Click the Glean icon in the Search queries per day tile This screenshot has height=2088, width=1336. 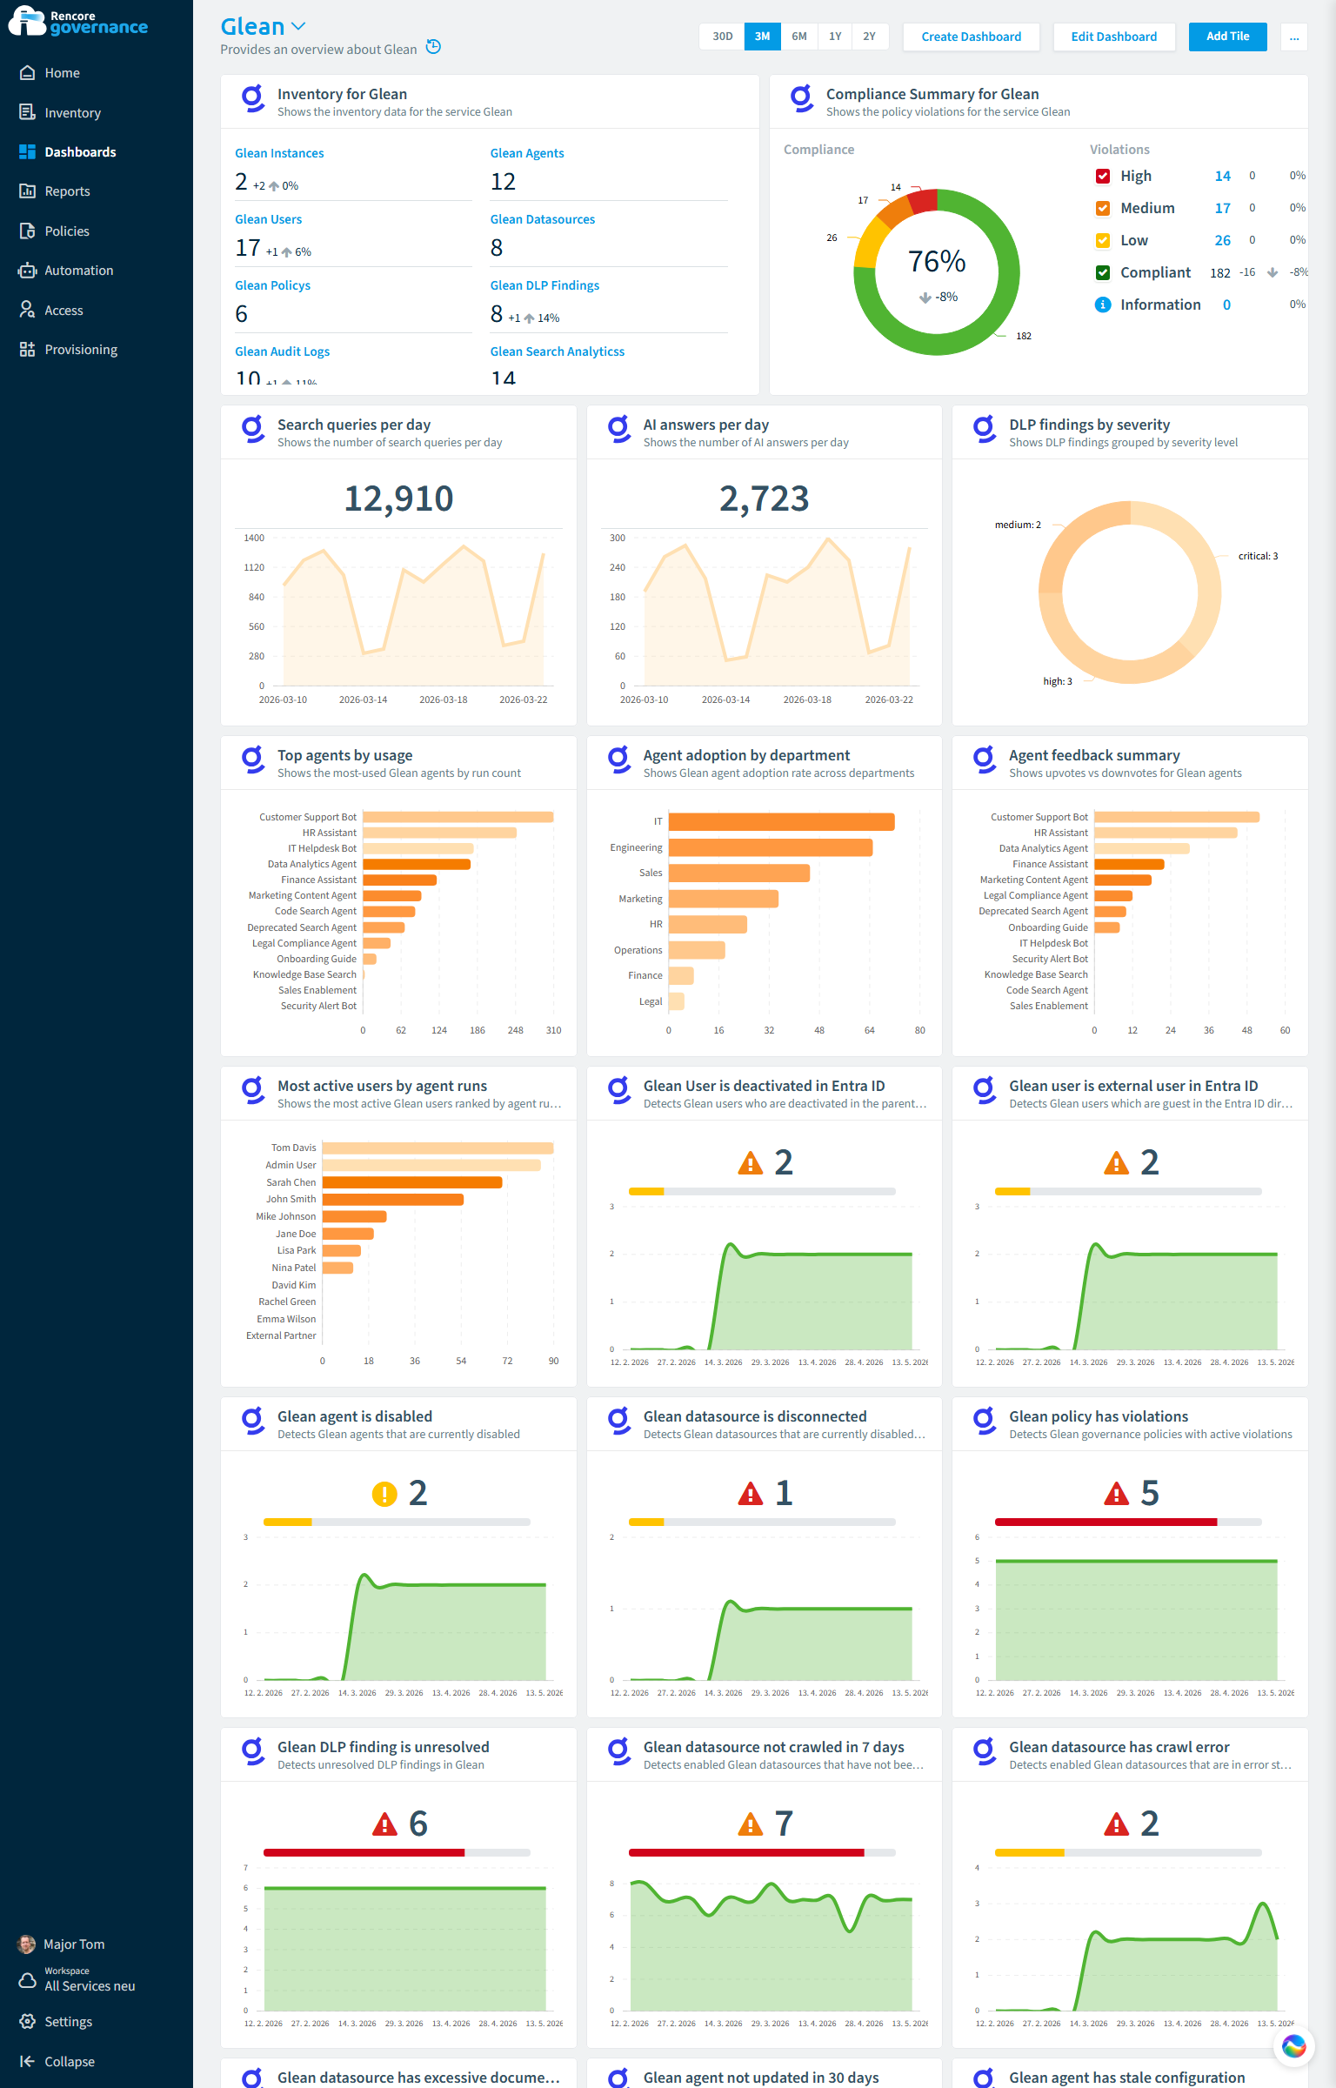(253, 429)
